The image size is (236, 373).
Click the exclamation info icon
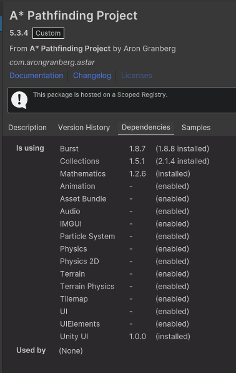[x=19, y=100]
